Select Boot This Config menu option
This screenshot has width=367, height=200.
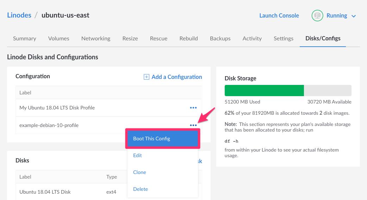[x=163, y=139]
